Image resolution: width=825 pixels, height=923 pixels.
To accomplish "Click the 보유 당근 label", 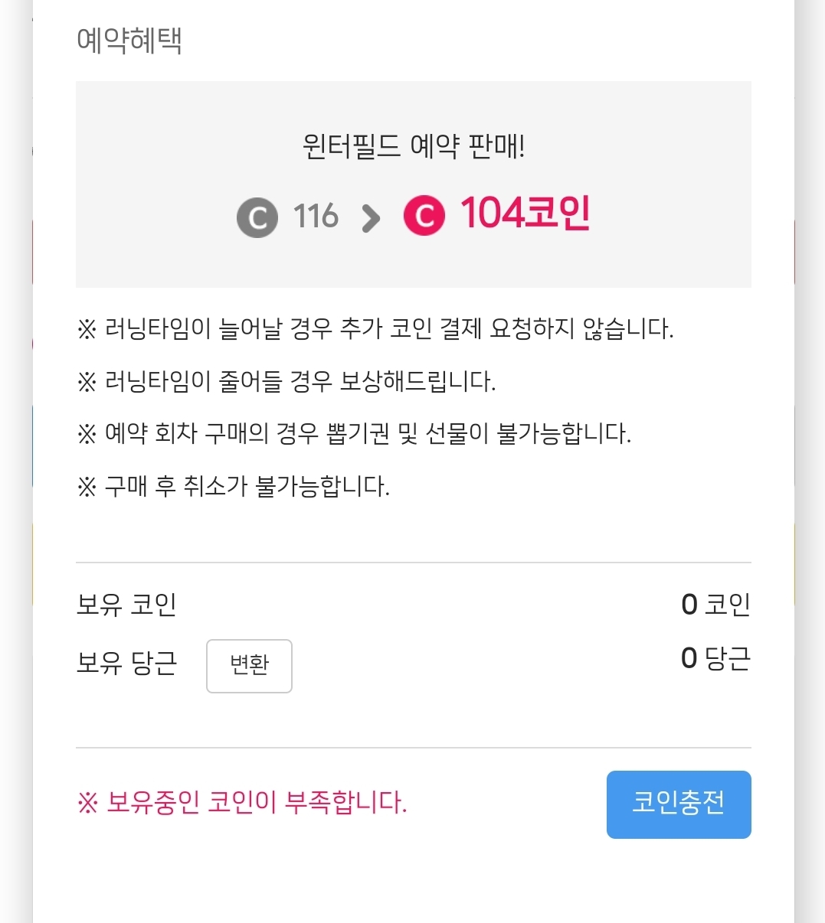I will 126,663.
